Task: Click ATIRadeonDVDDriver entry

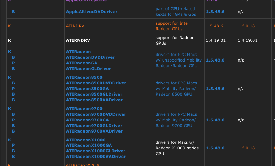Action: click(x=90, y=57)
